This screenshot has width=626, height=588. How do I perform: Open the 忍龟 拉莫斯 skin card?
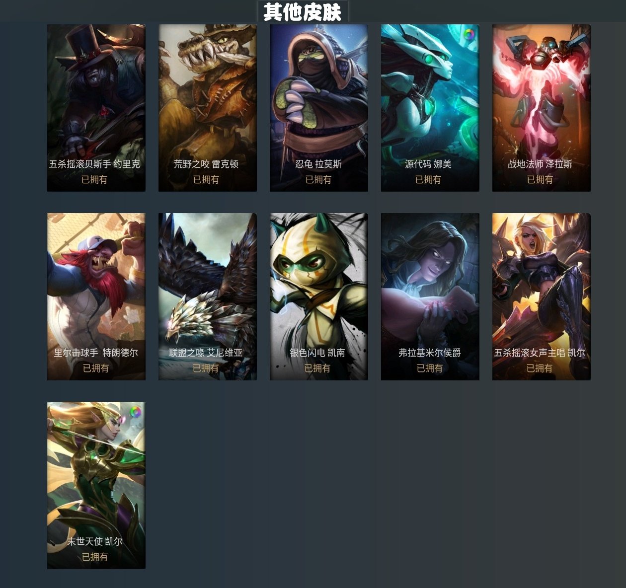tap(319, 108)
